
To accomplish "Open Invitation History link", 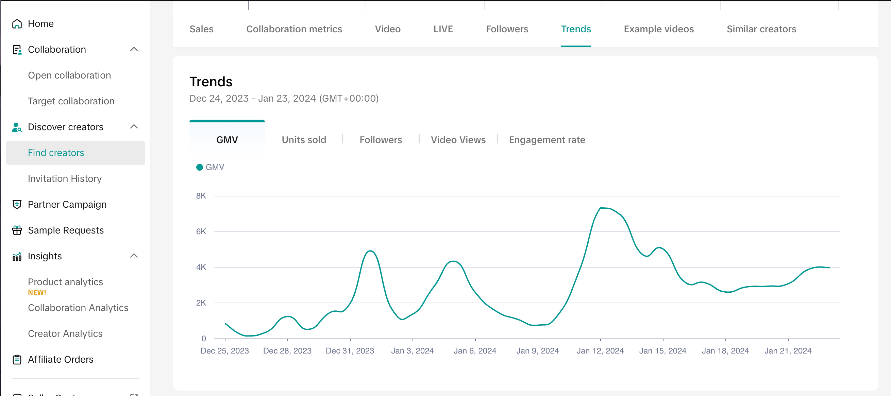I will pos(65,178).
